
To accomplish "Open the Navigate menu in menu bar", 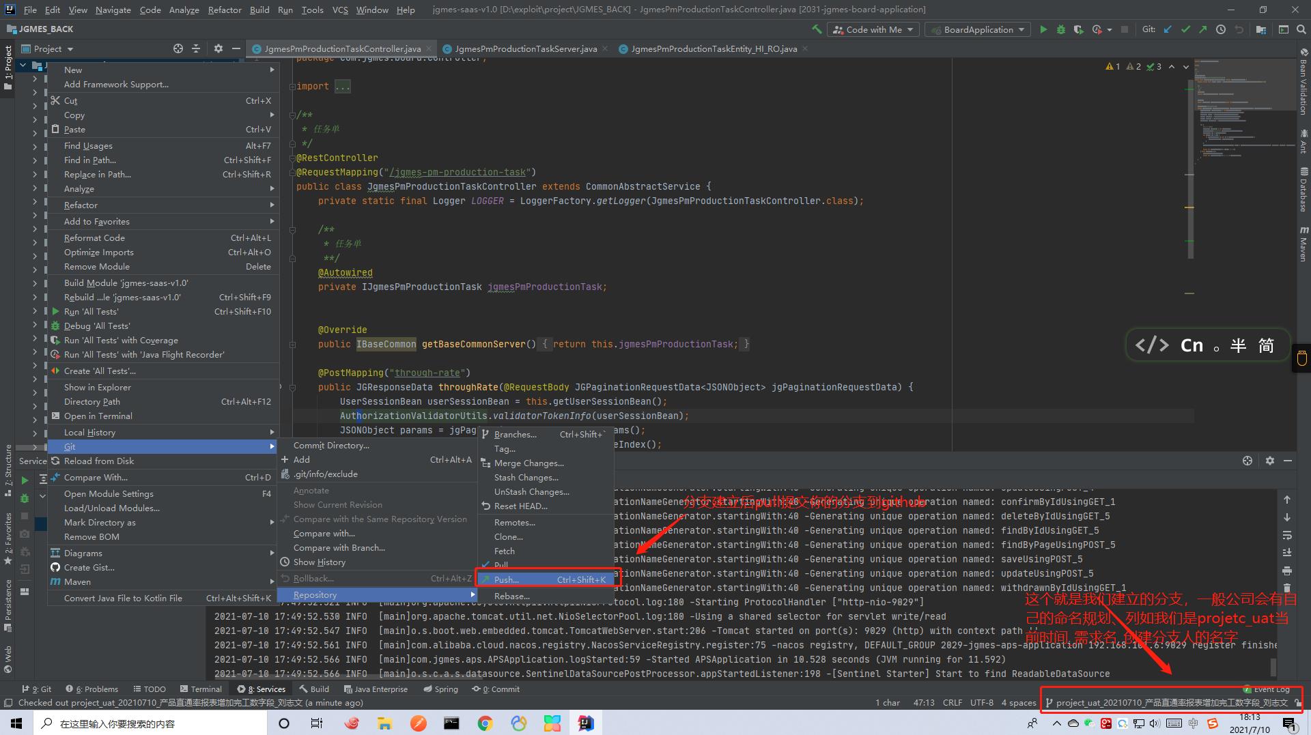I will (x=113, y=10).
